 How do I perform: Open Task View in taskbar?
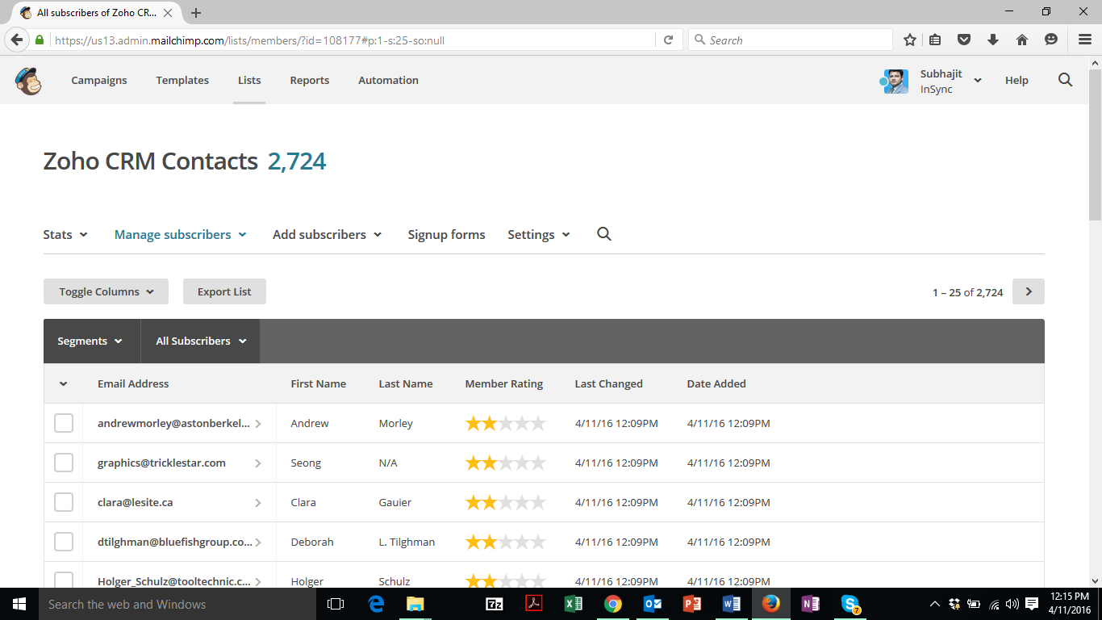pos(336,604)
